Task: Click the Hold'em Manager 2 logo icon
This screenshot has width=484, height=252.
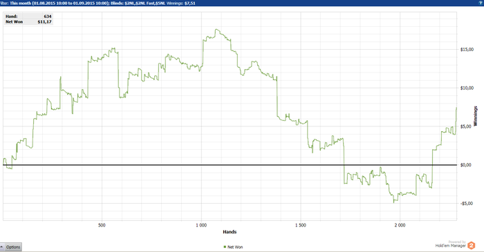Action: (472, 246)
